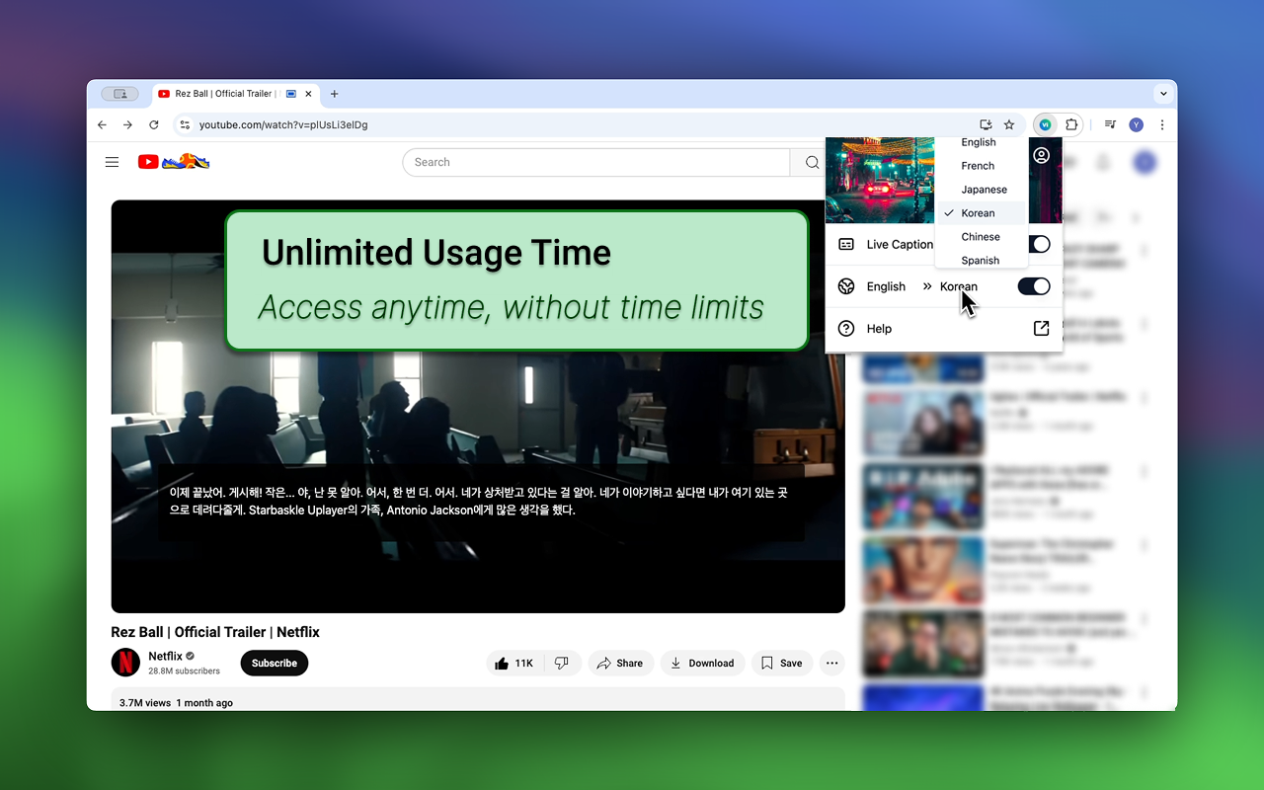
Task: Click the neon city thumbnail in popup
Action: (x=879, y=180)
